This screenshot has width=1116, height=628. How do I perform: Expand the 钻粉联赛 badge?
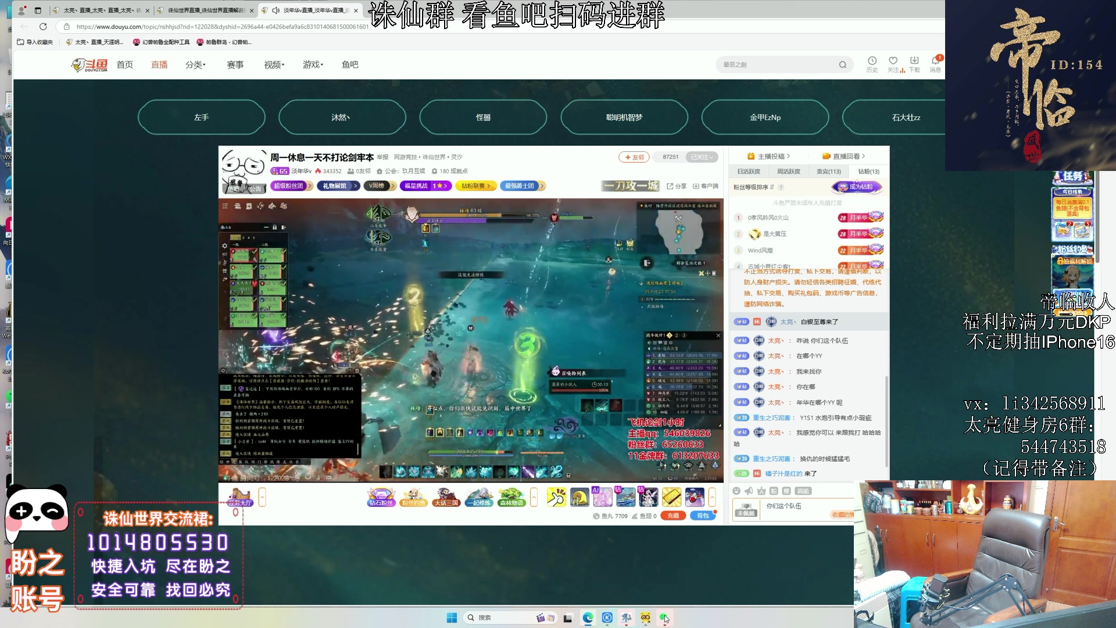tap(476, 186)
